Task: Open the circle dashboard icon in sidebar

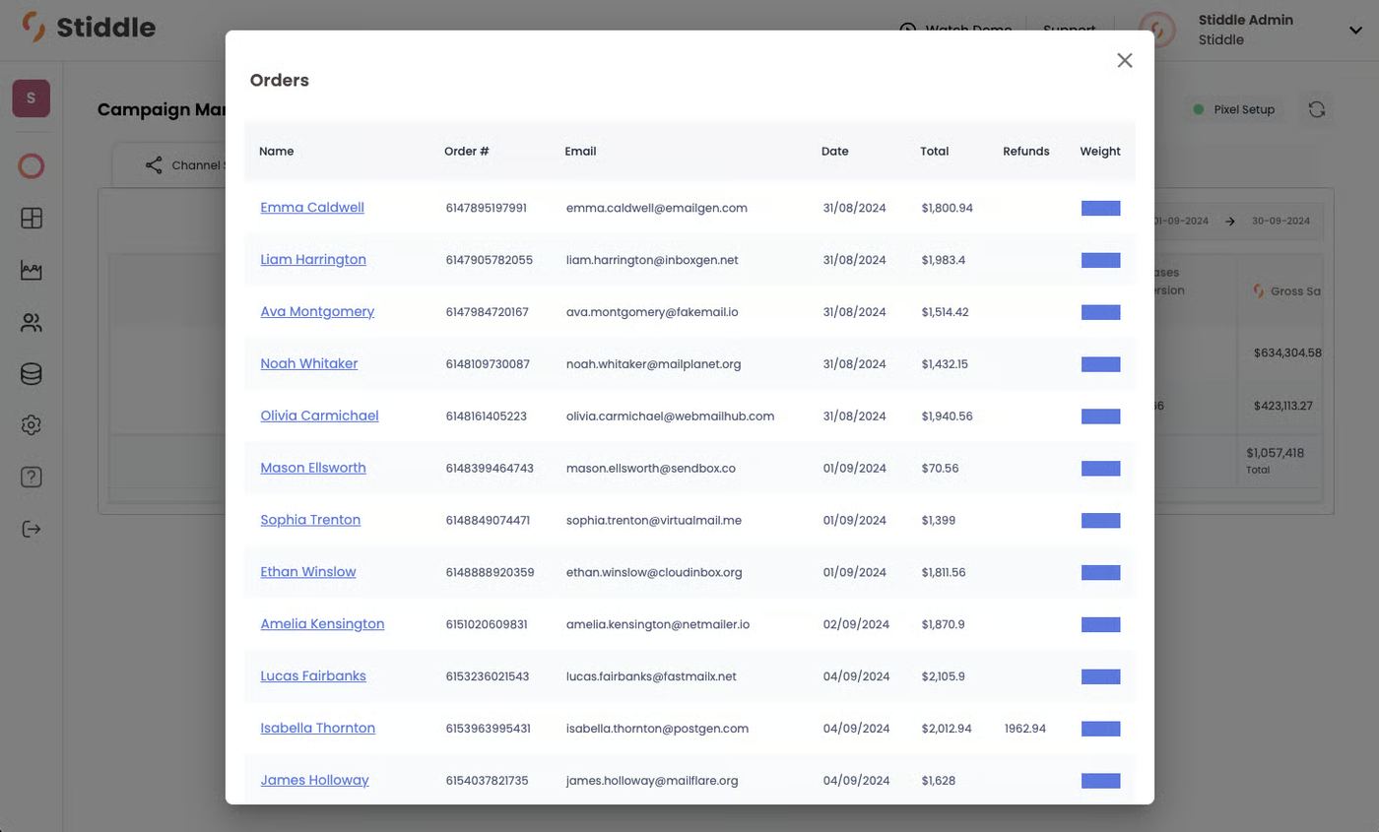Action: pyautogui.click(x=32, y=166)
